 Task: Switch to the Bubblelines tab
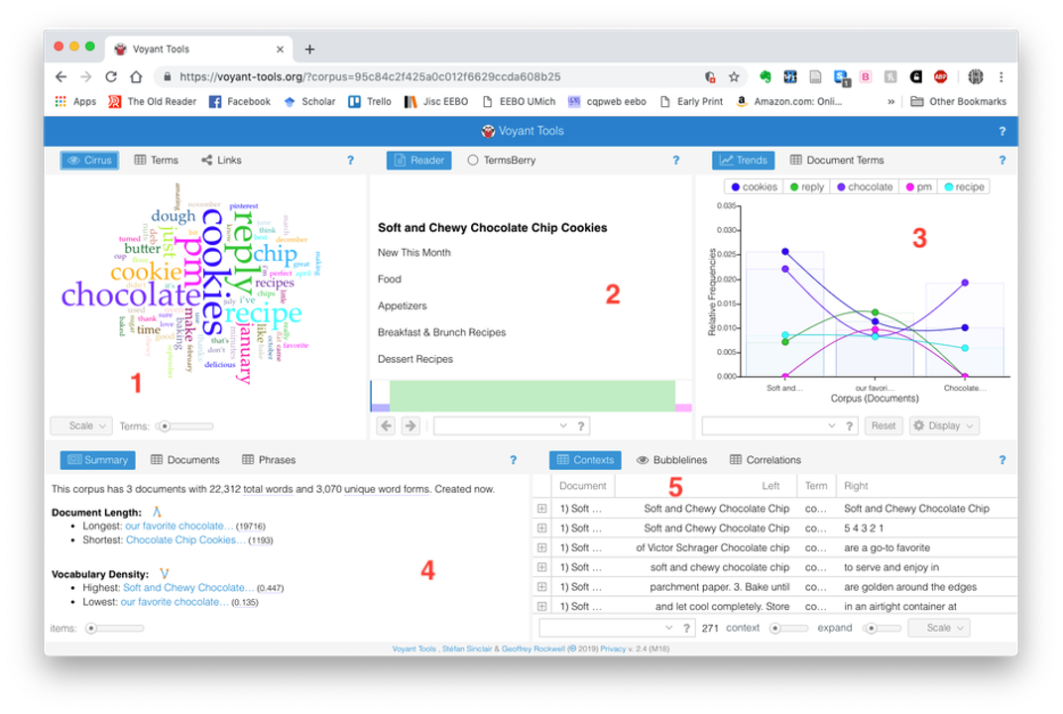pyautogui.click(x=671, y=460)
